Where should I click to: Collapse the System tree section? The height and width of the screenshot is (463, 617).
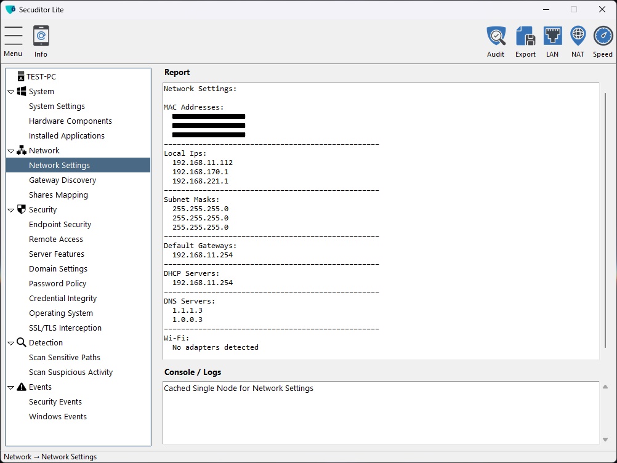click(x=11, y=92)
